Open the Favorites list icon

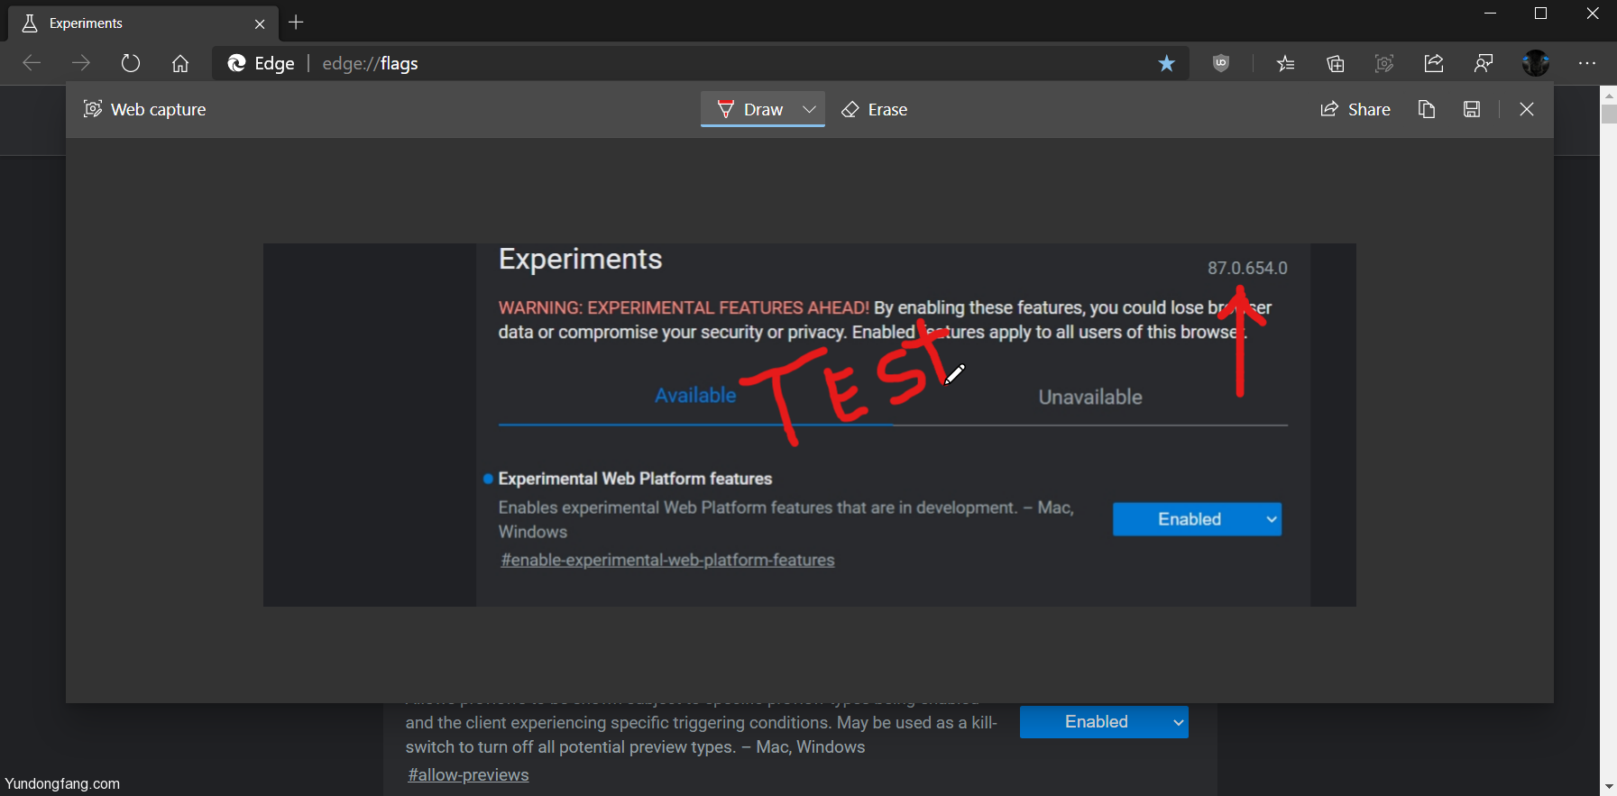(x=1285, y=63)
